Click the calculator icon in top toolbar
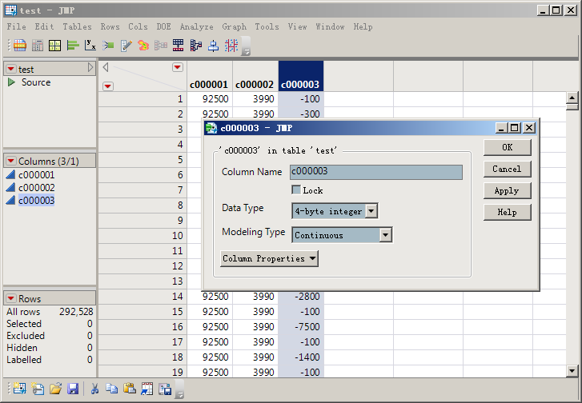 (x=38, y=46)
